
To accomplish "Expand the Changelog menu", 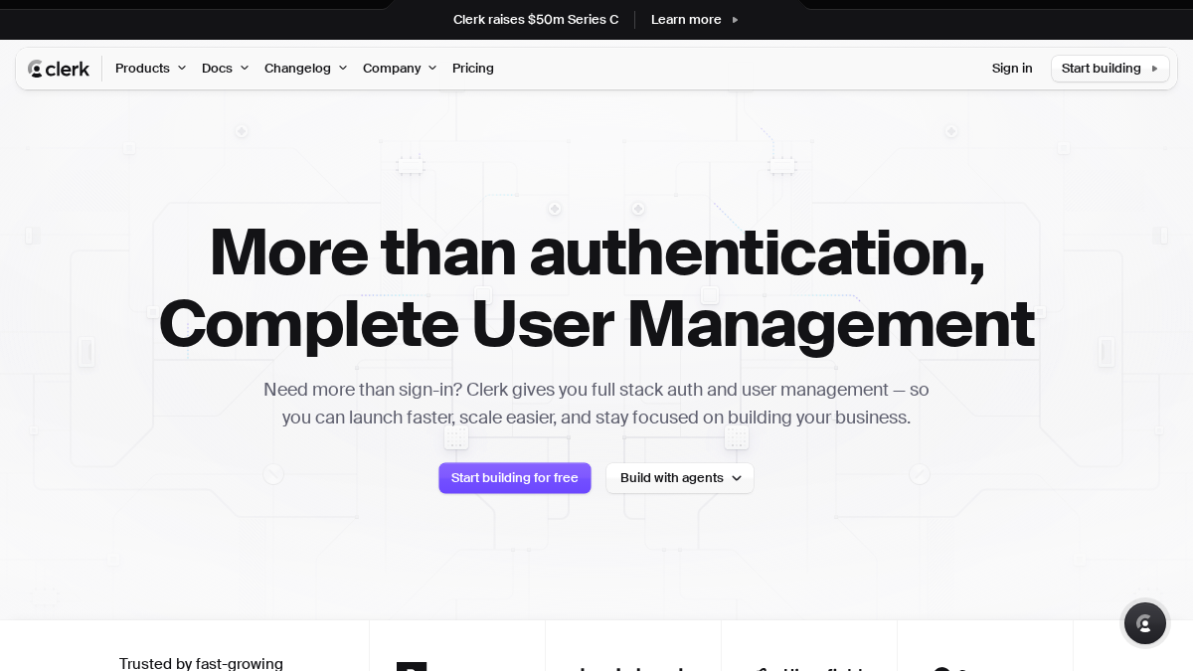I will point(306,69).
